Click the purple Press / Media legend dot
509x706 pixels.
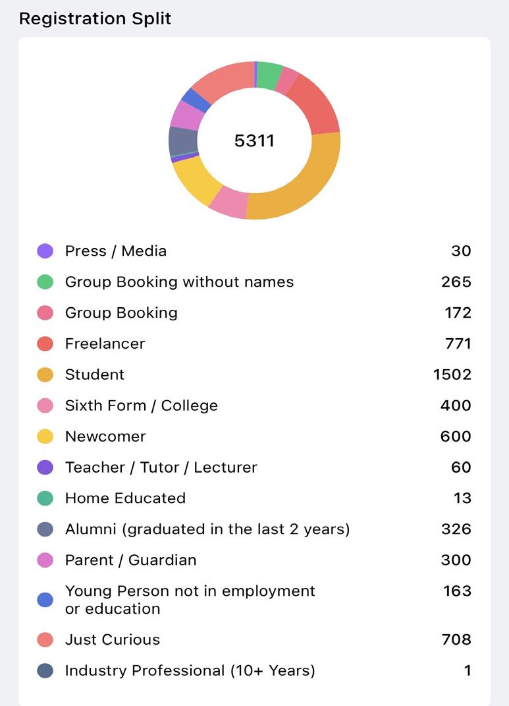[45, 250]
